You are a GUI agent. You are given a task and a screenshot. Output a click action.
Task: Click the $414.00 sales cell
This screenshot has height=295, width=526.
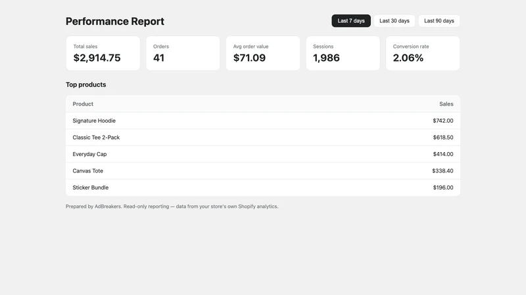tap(442, 154)
